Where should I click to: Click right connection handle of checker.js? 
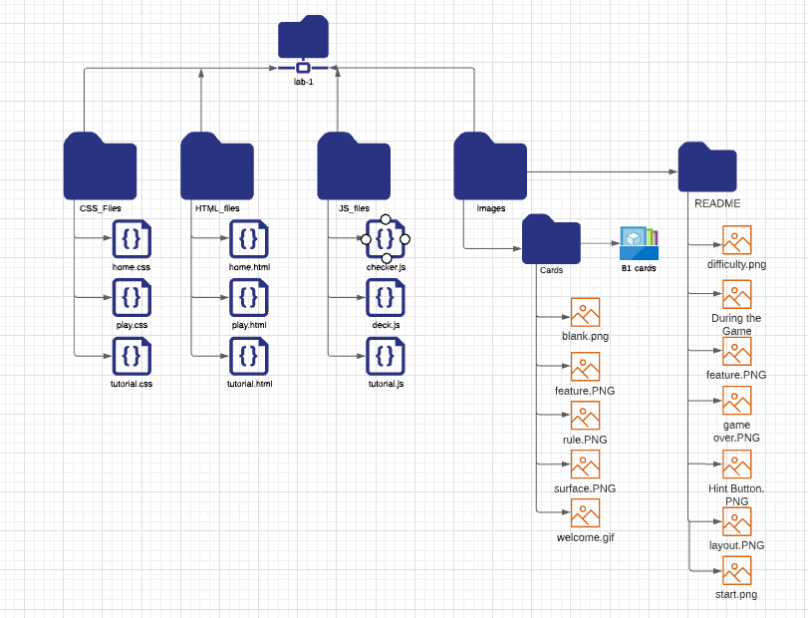point(405,239)
